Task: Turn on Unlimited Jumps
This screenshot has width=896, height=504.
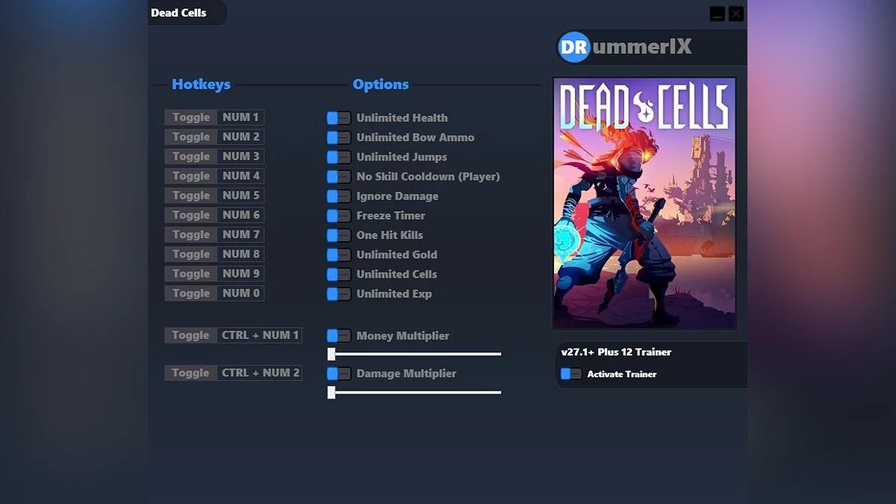Action: click(337, 157)
